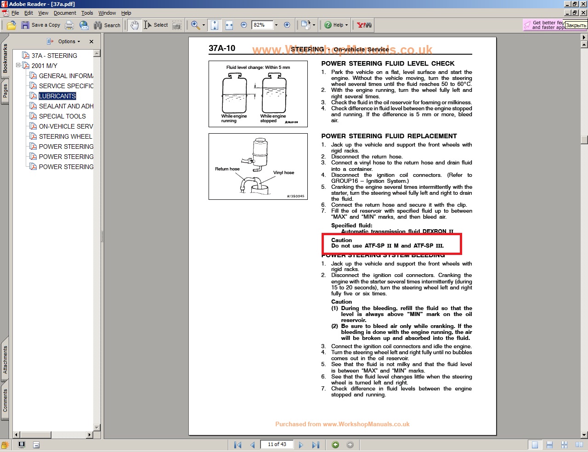Open the bookmarks Options dropdown
Image resolution: width=588 pixels, height=452 pixels.
pyautogui.click(x=68, y=41)
